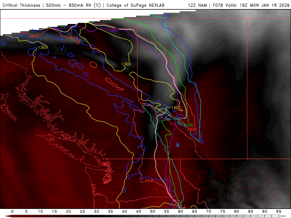
Task: Click the green '4100' contour label
Action: pyautogui.click(x=188, y=125)
